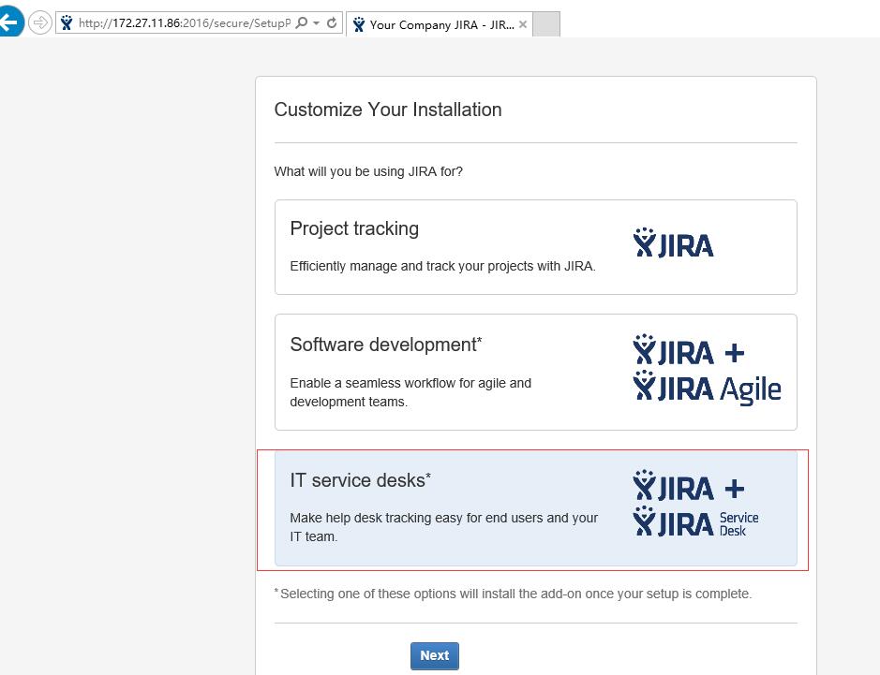Select the Project tracking option card
880x675 pixels.
coord(535,247)
